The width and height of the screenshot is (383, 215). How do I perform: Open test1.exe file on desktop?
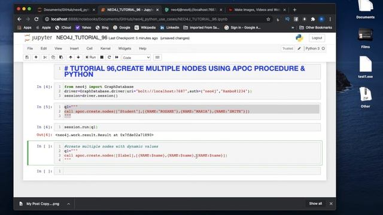[x=366, y=67]
